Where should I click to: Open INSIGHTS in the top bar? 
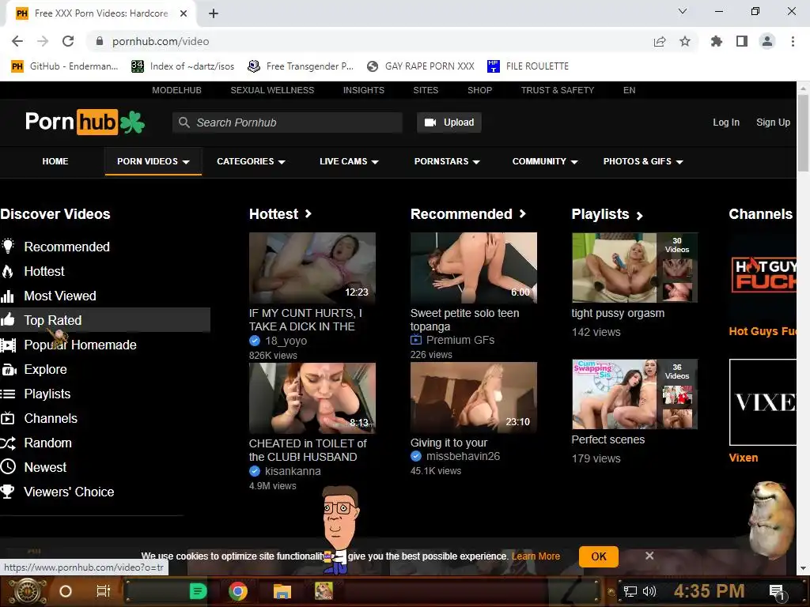pyautogui.click(x=364, y=90)
